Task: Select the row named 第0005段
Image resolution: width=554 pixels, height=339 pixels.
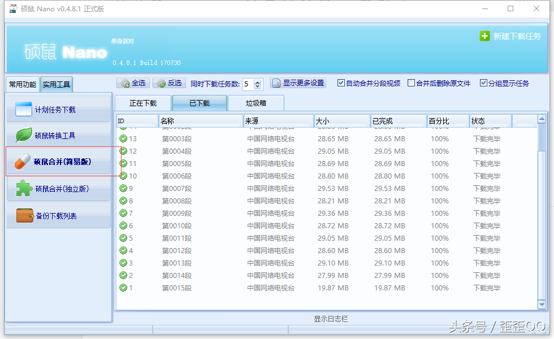Action: click(327, 163)
